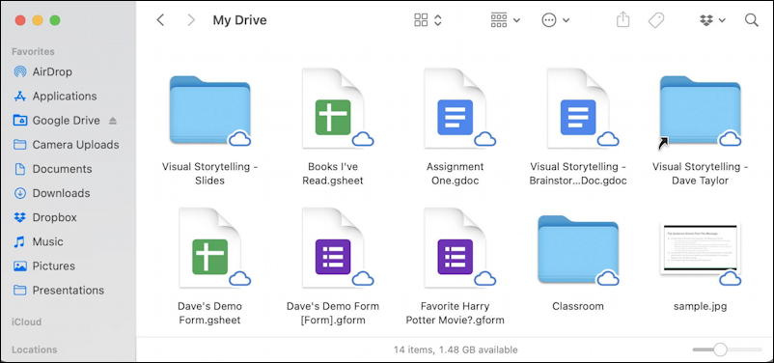Select the sample.jpg thumbnail

700,249
